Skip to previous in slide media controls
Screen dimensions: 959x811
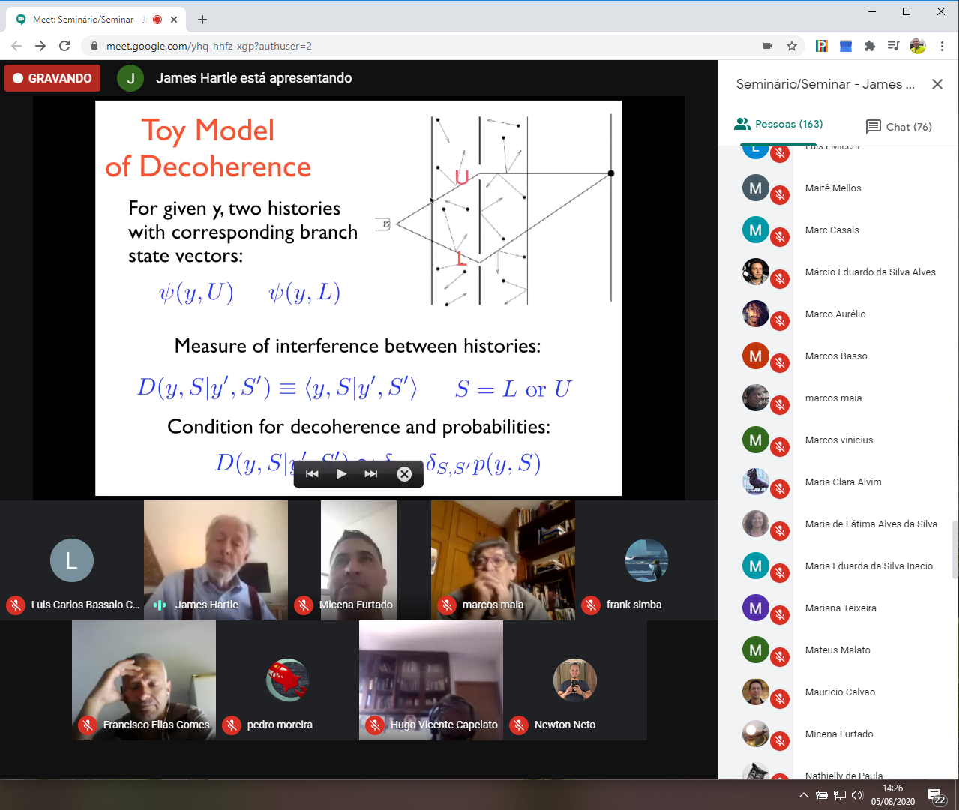[x=313, y=474]
